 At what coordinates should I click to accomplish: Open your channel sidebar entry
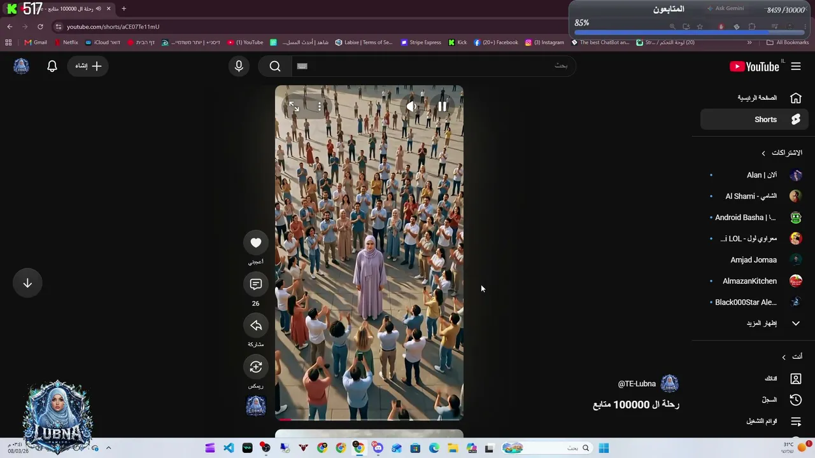coord(755,378)
